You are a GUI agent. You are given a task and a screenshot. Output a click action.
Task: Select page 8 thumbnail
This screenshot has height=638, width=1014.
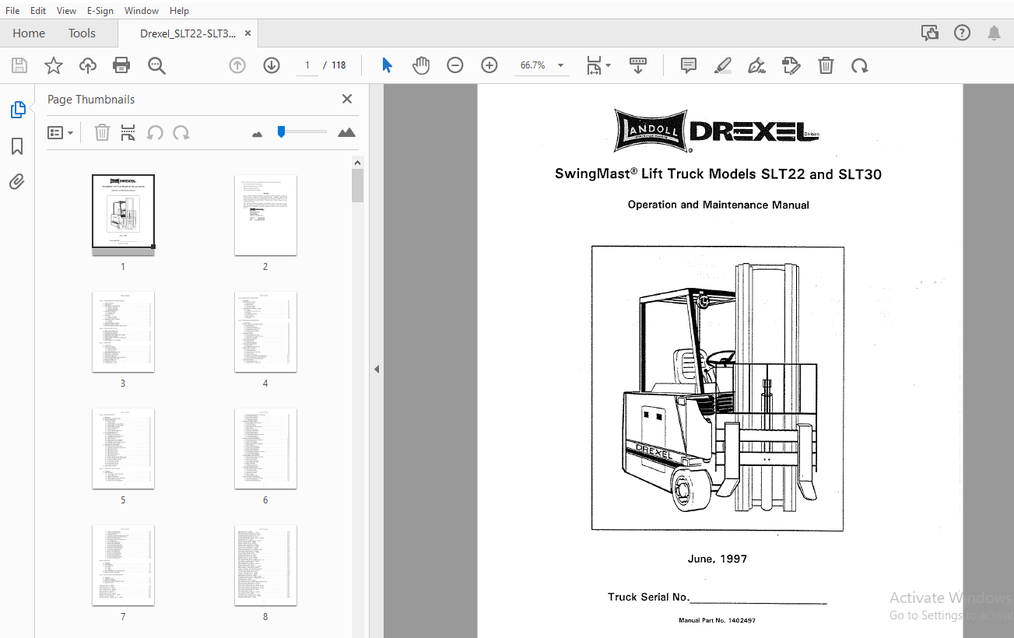pyautogui.click(x=265, y=565)
